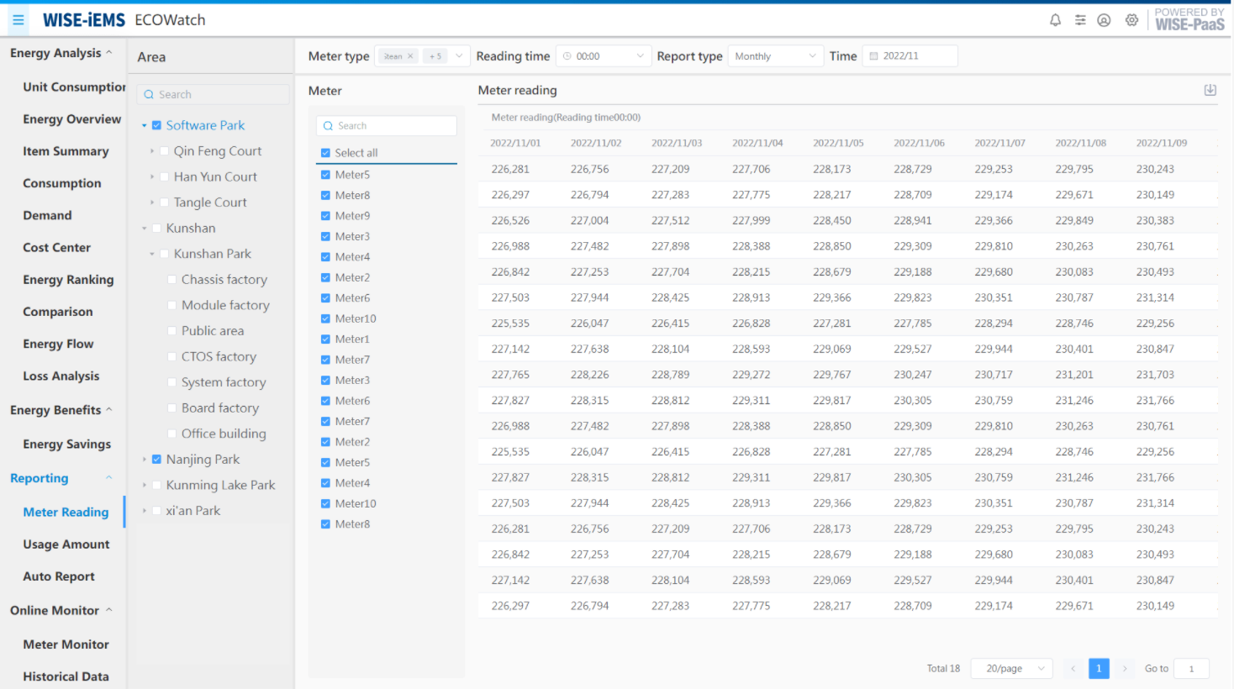This screenshot has height=689, width=1234.
Task: Click the Area search field
Action: [x=214, y=95]
